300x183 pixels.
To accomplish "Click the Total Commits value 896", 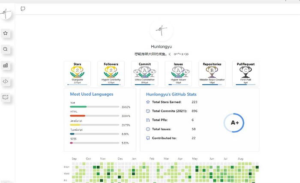I will click(x=195, y=111).
